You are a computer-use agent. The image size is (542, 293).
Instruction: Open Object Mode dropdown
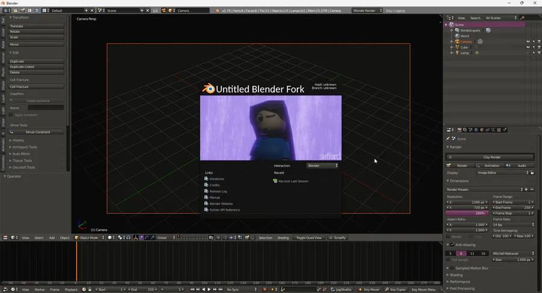pos(89,238)
